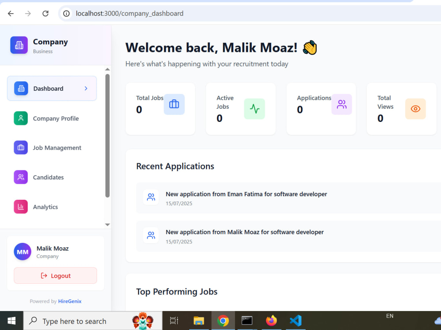Click the address bar URL

[130, 14]
